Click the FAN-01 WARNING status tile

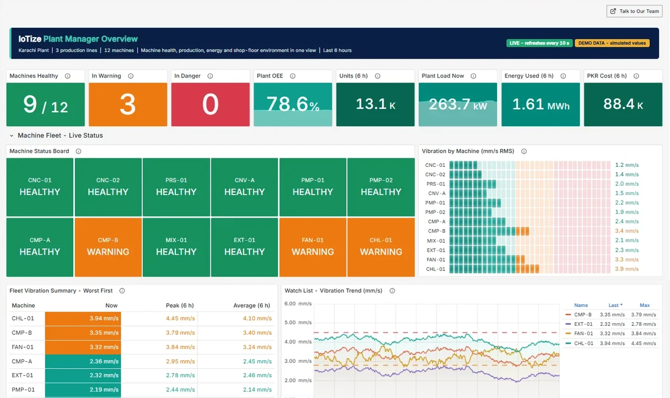pos(313,247)
